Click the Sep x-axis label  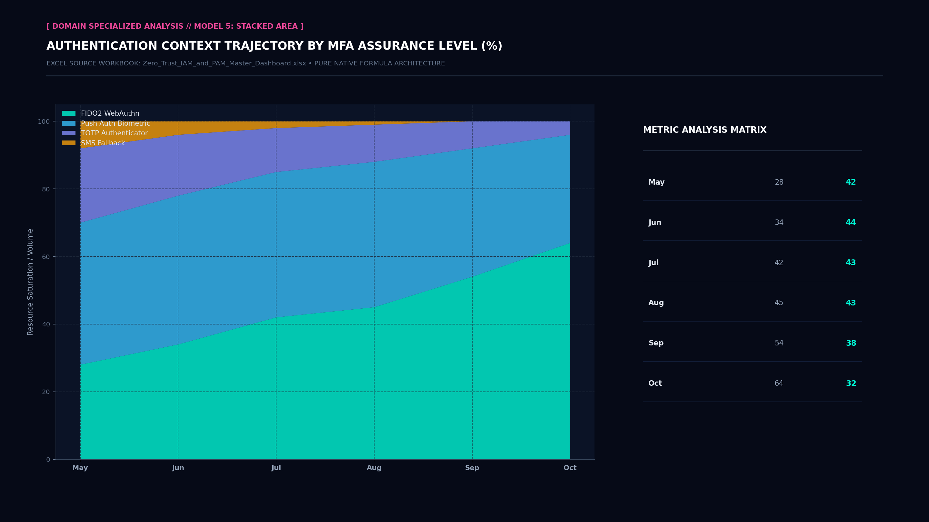click(x=472, y=468)
